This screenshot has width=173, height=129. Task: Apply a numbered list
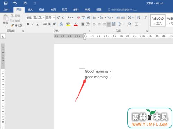pos(102,17)
